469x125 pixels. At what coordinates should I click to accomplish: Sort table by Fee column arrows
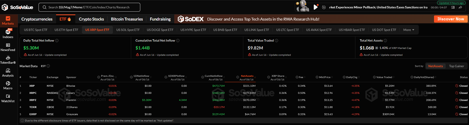coord(304,77)
